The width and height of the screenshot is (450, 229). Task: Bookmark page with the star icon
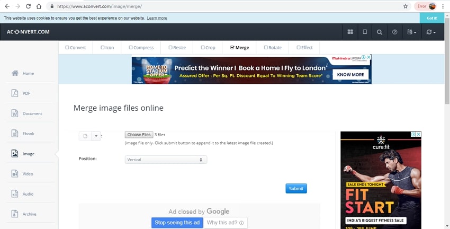click(406, 6)
